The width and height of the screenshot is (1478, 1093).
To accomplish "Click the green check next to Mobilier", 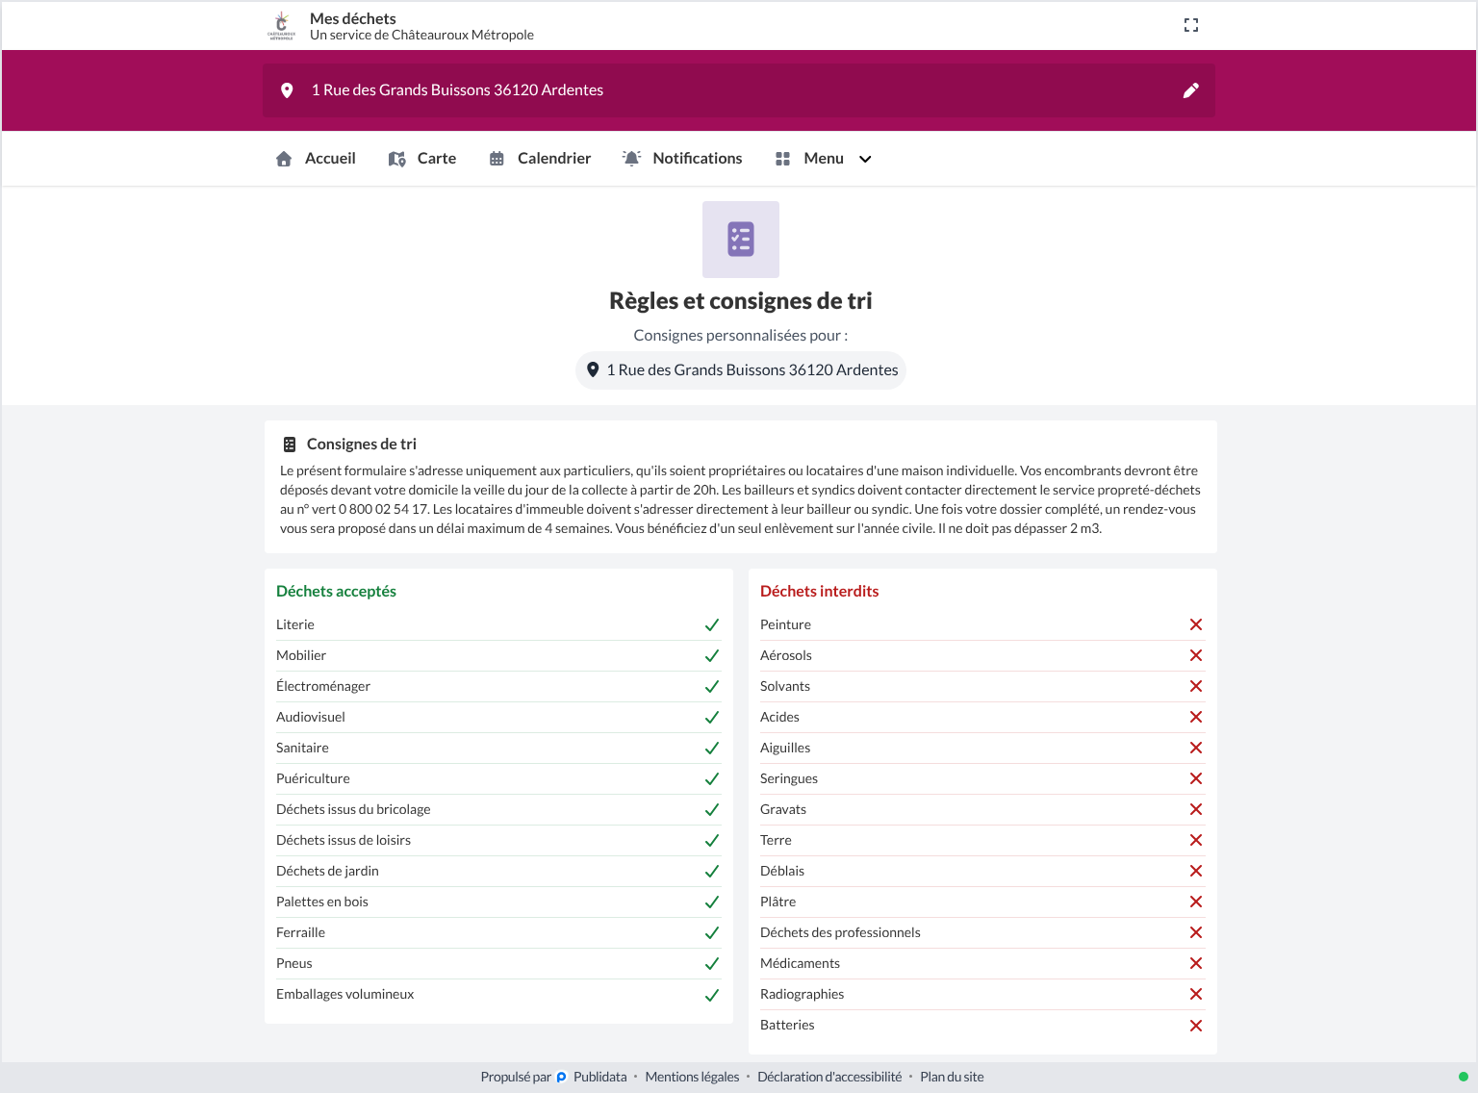I will (712, 656).
